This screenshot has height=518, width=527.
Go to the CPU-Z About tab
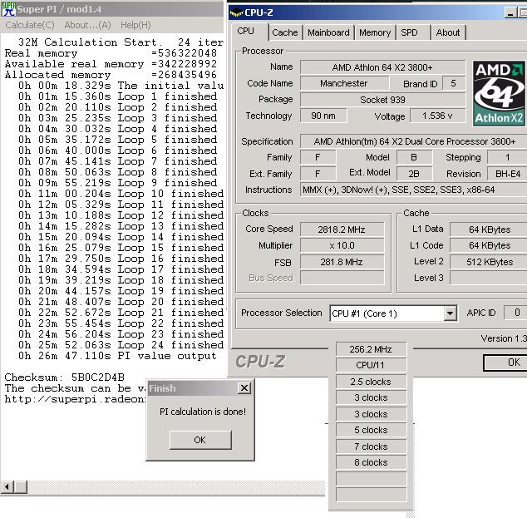pos(448,32)
